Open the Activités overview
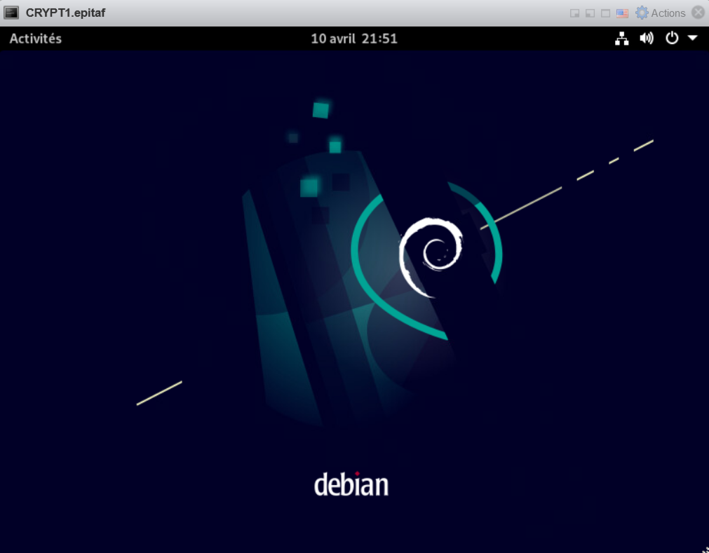709x553 pixels. tap(36, 39)
